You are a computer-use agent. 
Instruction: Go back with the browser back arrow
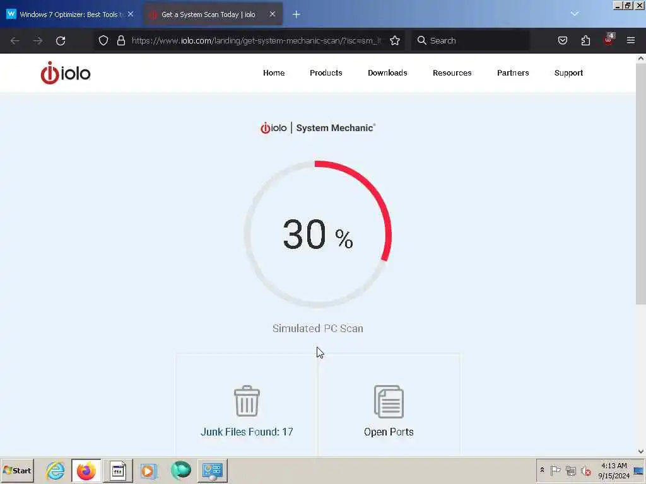15,41
